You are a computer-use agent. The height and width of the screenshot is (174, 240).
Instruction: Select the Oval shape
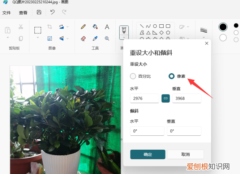coord(155,26)
